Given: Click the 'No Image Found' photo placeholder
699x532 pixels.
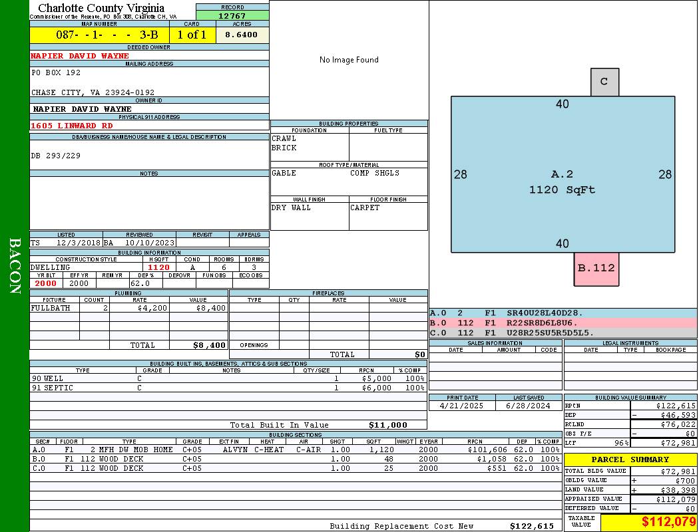Looking at the screenshot, I should pyautogui.click(x=349, y=60).
